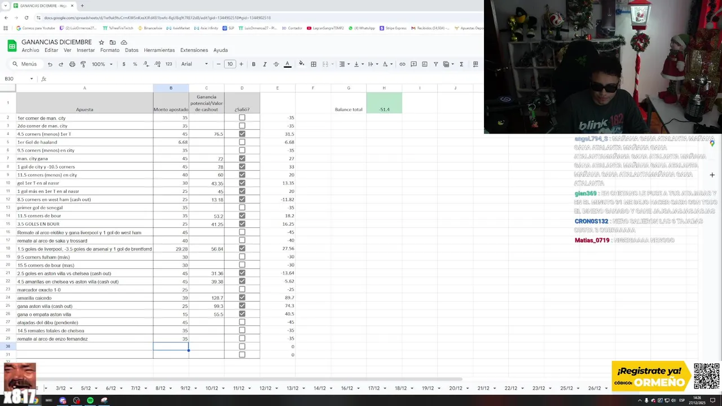Open the fill color bucket picker
The height and width of the screenshot is (406, 722).
(x=301, y=64)
